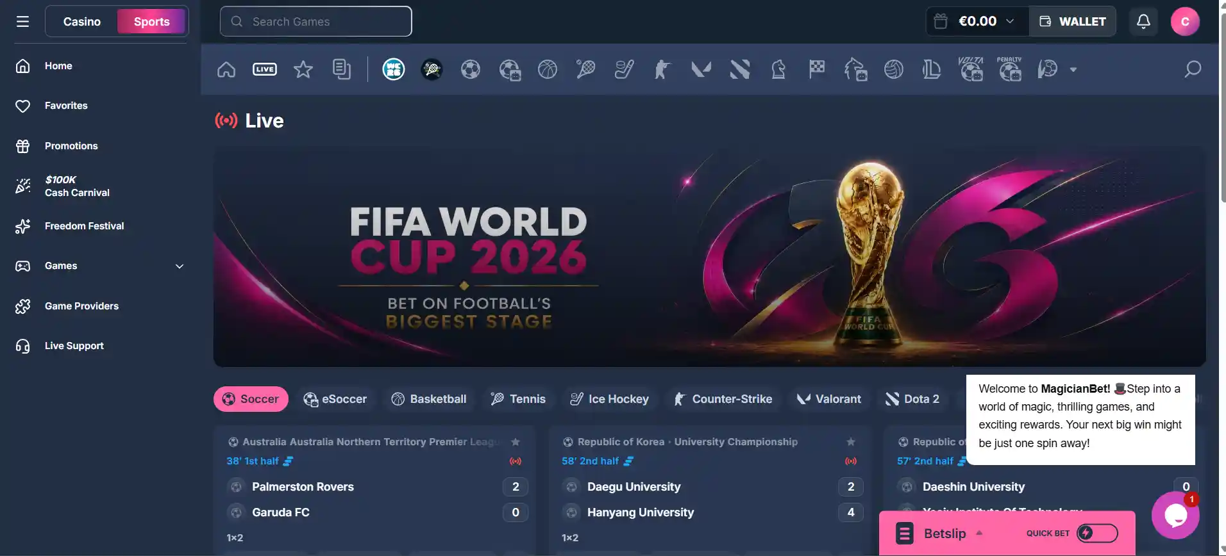Screen dimensions: 1226x556
Task: Toggle the Quick Bet switch
Action: [1097, 533]
